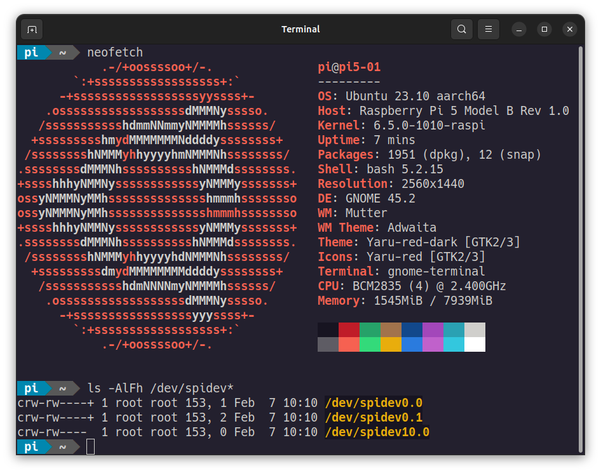Pick the dark red palette swatch
Viewport: 601px width, 473px height.
tap(349, 330)
